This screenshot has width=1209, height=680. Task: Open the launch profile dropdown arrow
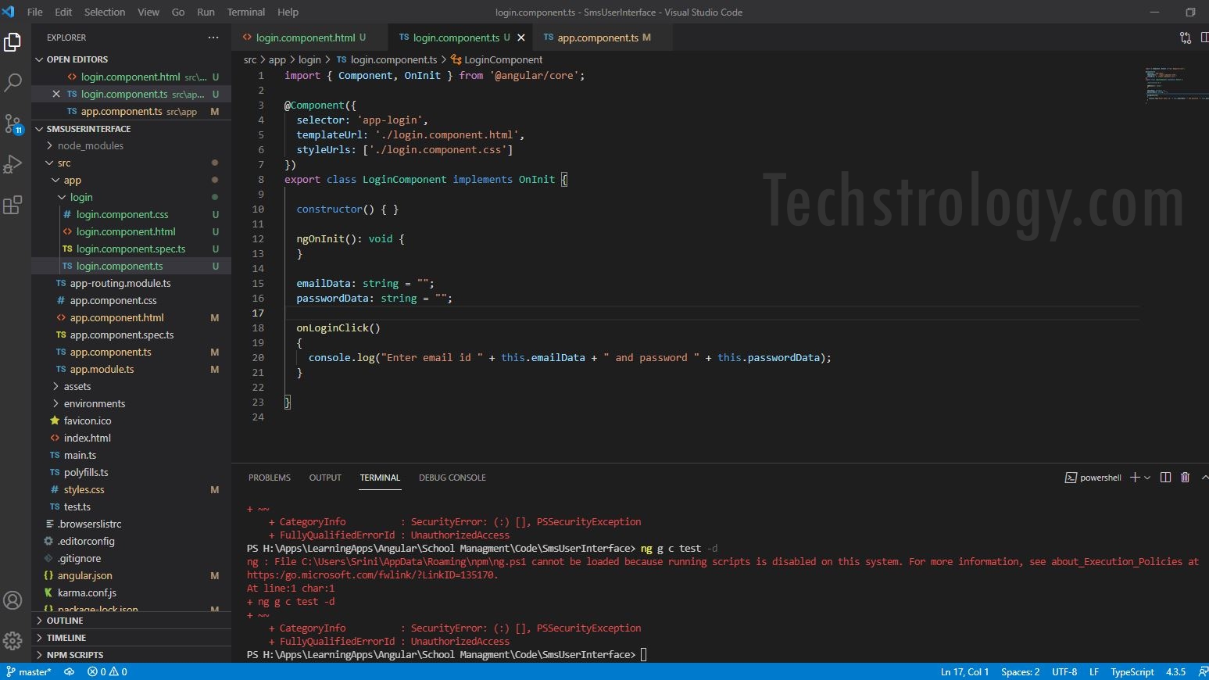tap(1147, 478)
